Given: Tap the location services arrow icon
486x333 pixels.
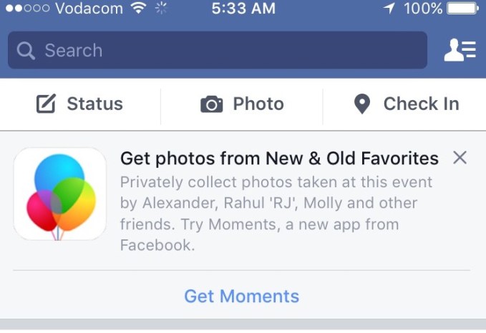Looking at the screenshot, I should 389,9.
